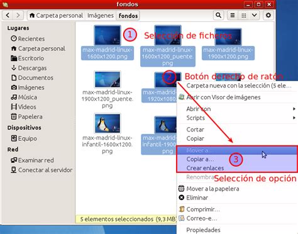Open Vídeos in the sidebar
The image size is (298, 234).
(23, 107)
